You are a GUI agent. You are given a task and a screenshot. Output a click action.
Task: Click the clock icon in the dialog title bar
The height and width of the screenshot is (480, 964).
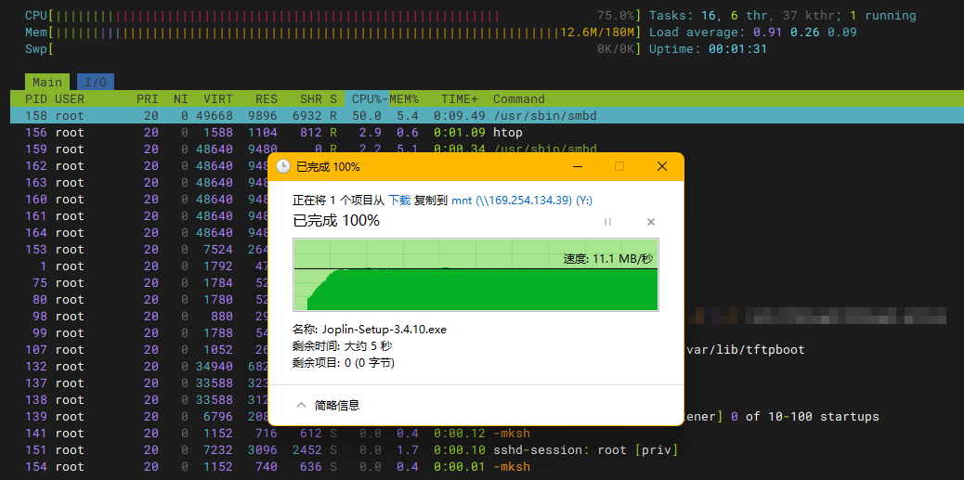click(x=283, y=167)
